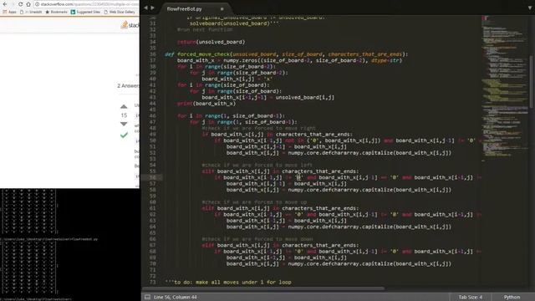Viewport: 535px width, 301px height.
Task: Go back in the Chrome browser
Action: click(x=5, y=4)
